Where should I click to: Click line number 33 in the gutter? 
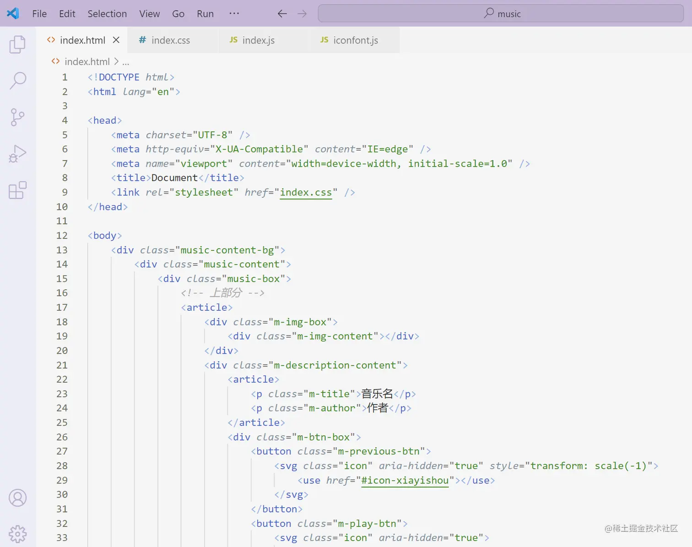[x=62, y=537]
